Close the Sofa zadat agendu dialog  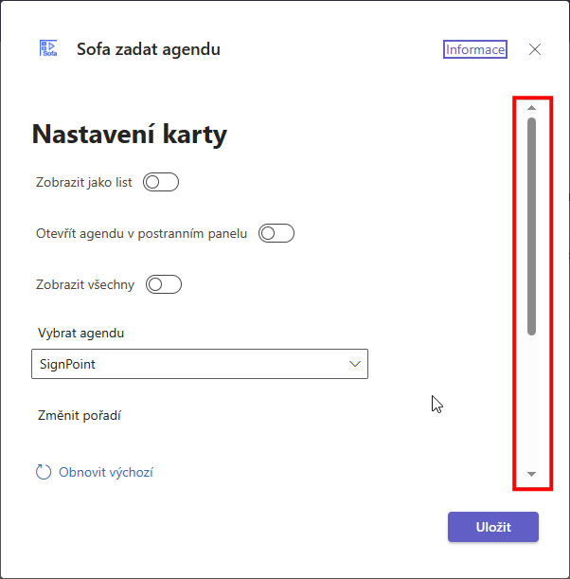(x=535, y=49)
